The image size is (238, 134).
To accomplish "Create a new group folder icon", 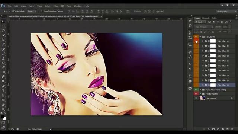I will pyautogui.click(x=223, y=129).
